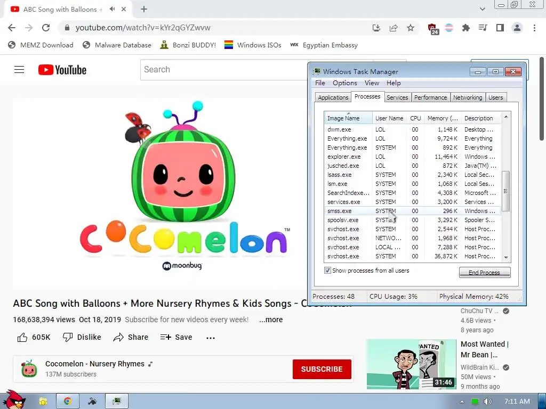
Task: Subscribe to the Cocomelon channel
Action: tap(322, 369)
